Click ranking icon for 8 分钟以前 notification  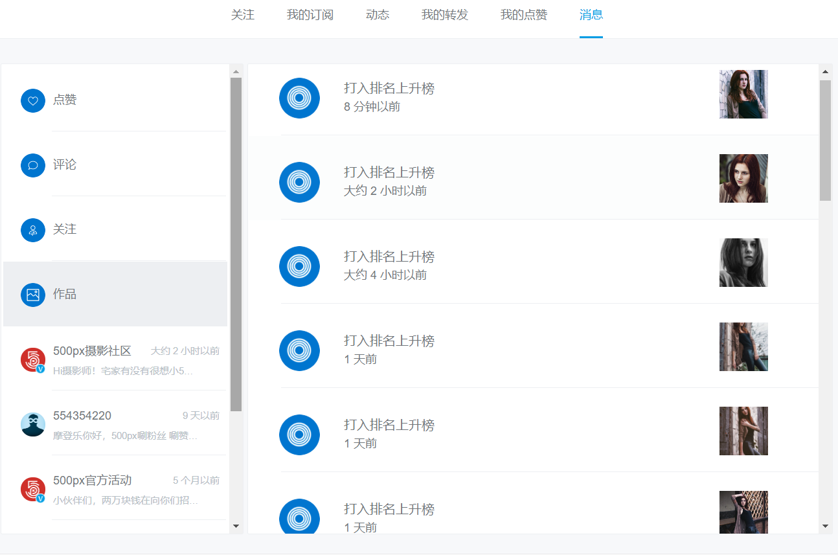(x=299, y=98)
